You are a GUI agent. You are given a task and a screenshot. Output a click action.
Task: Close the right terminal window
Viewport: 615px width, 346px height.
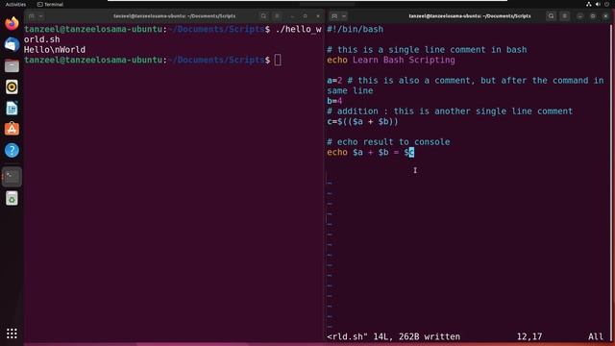point(606,16)
